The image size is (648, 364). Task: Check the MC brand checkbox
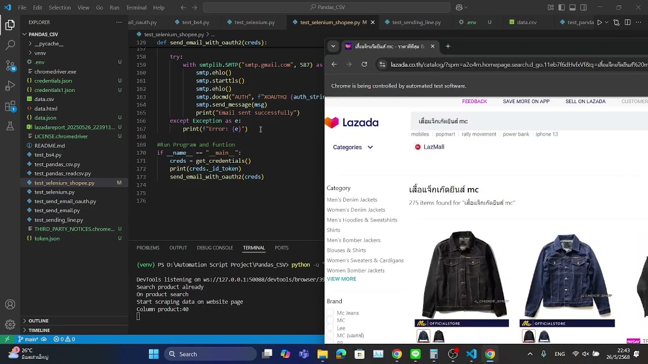point(330,321)
